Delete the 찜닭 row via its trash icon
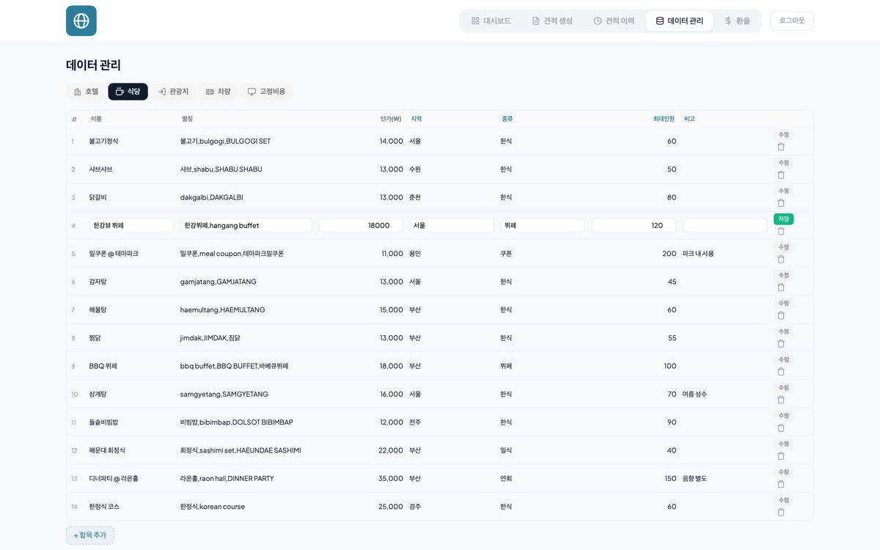 (x=781, y=343)
